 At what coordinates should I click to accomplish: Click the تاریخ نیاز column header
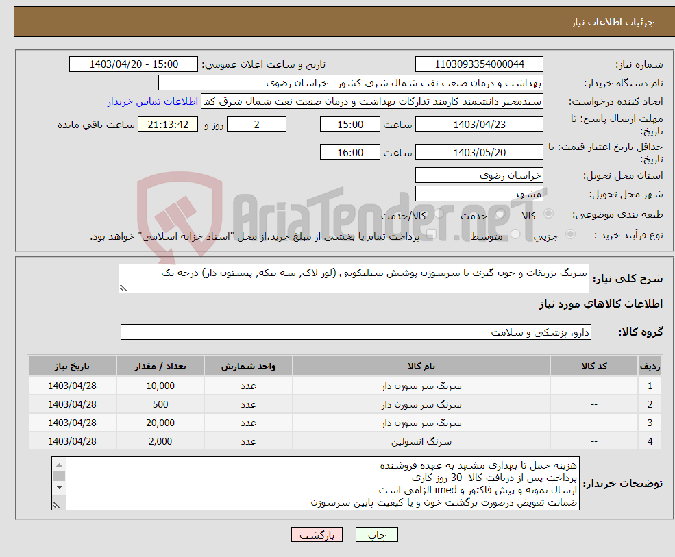pos(73,367)
